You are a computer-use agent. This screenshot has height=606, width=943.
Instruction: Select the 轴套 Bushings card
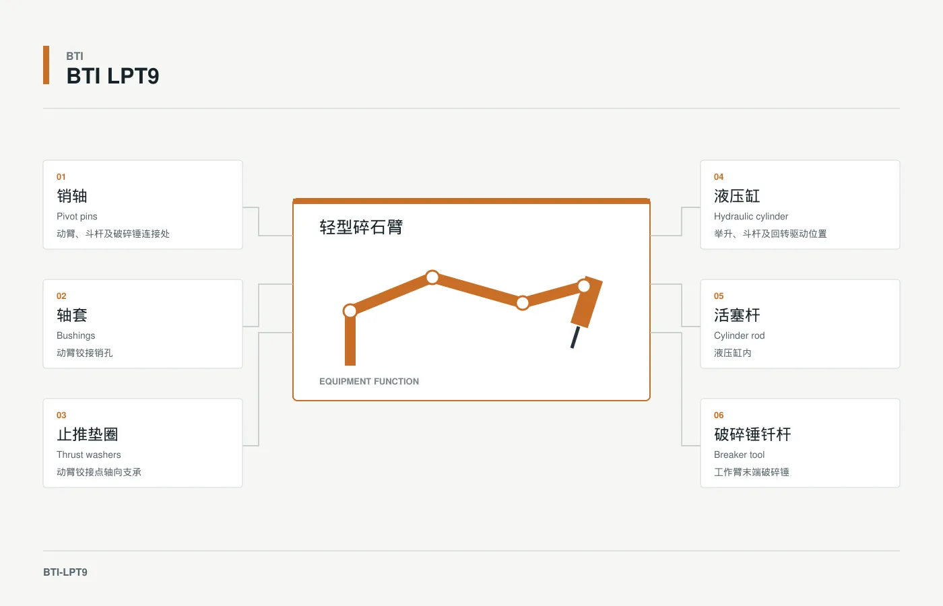[x=143, y=324]
